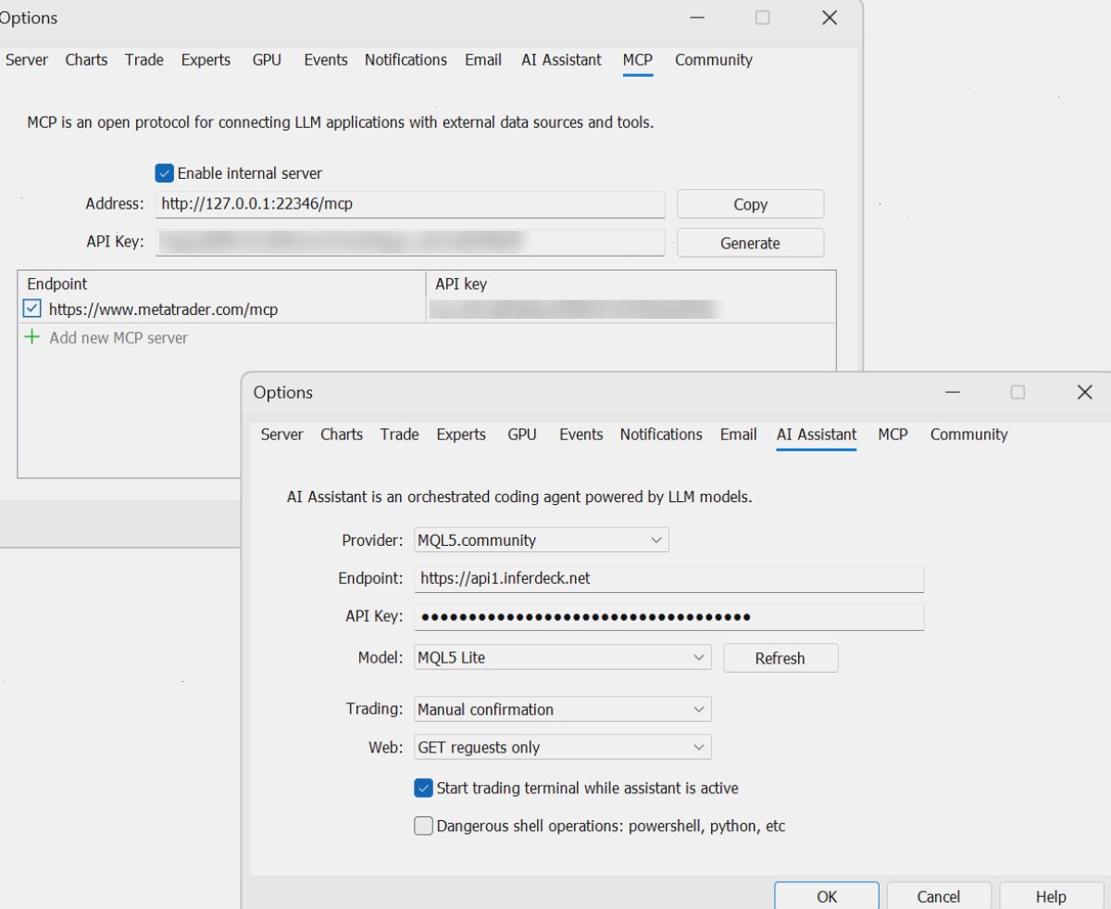Screen dimensions: 1111x909
Task: Confirm settings with the OK button
Action: pos(827,896)
